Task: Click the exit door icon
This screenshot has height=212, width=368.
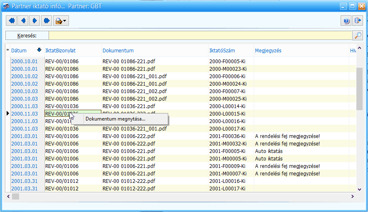Action: (x=358, y=21)
